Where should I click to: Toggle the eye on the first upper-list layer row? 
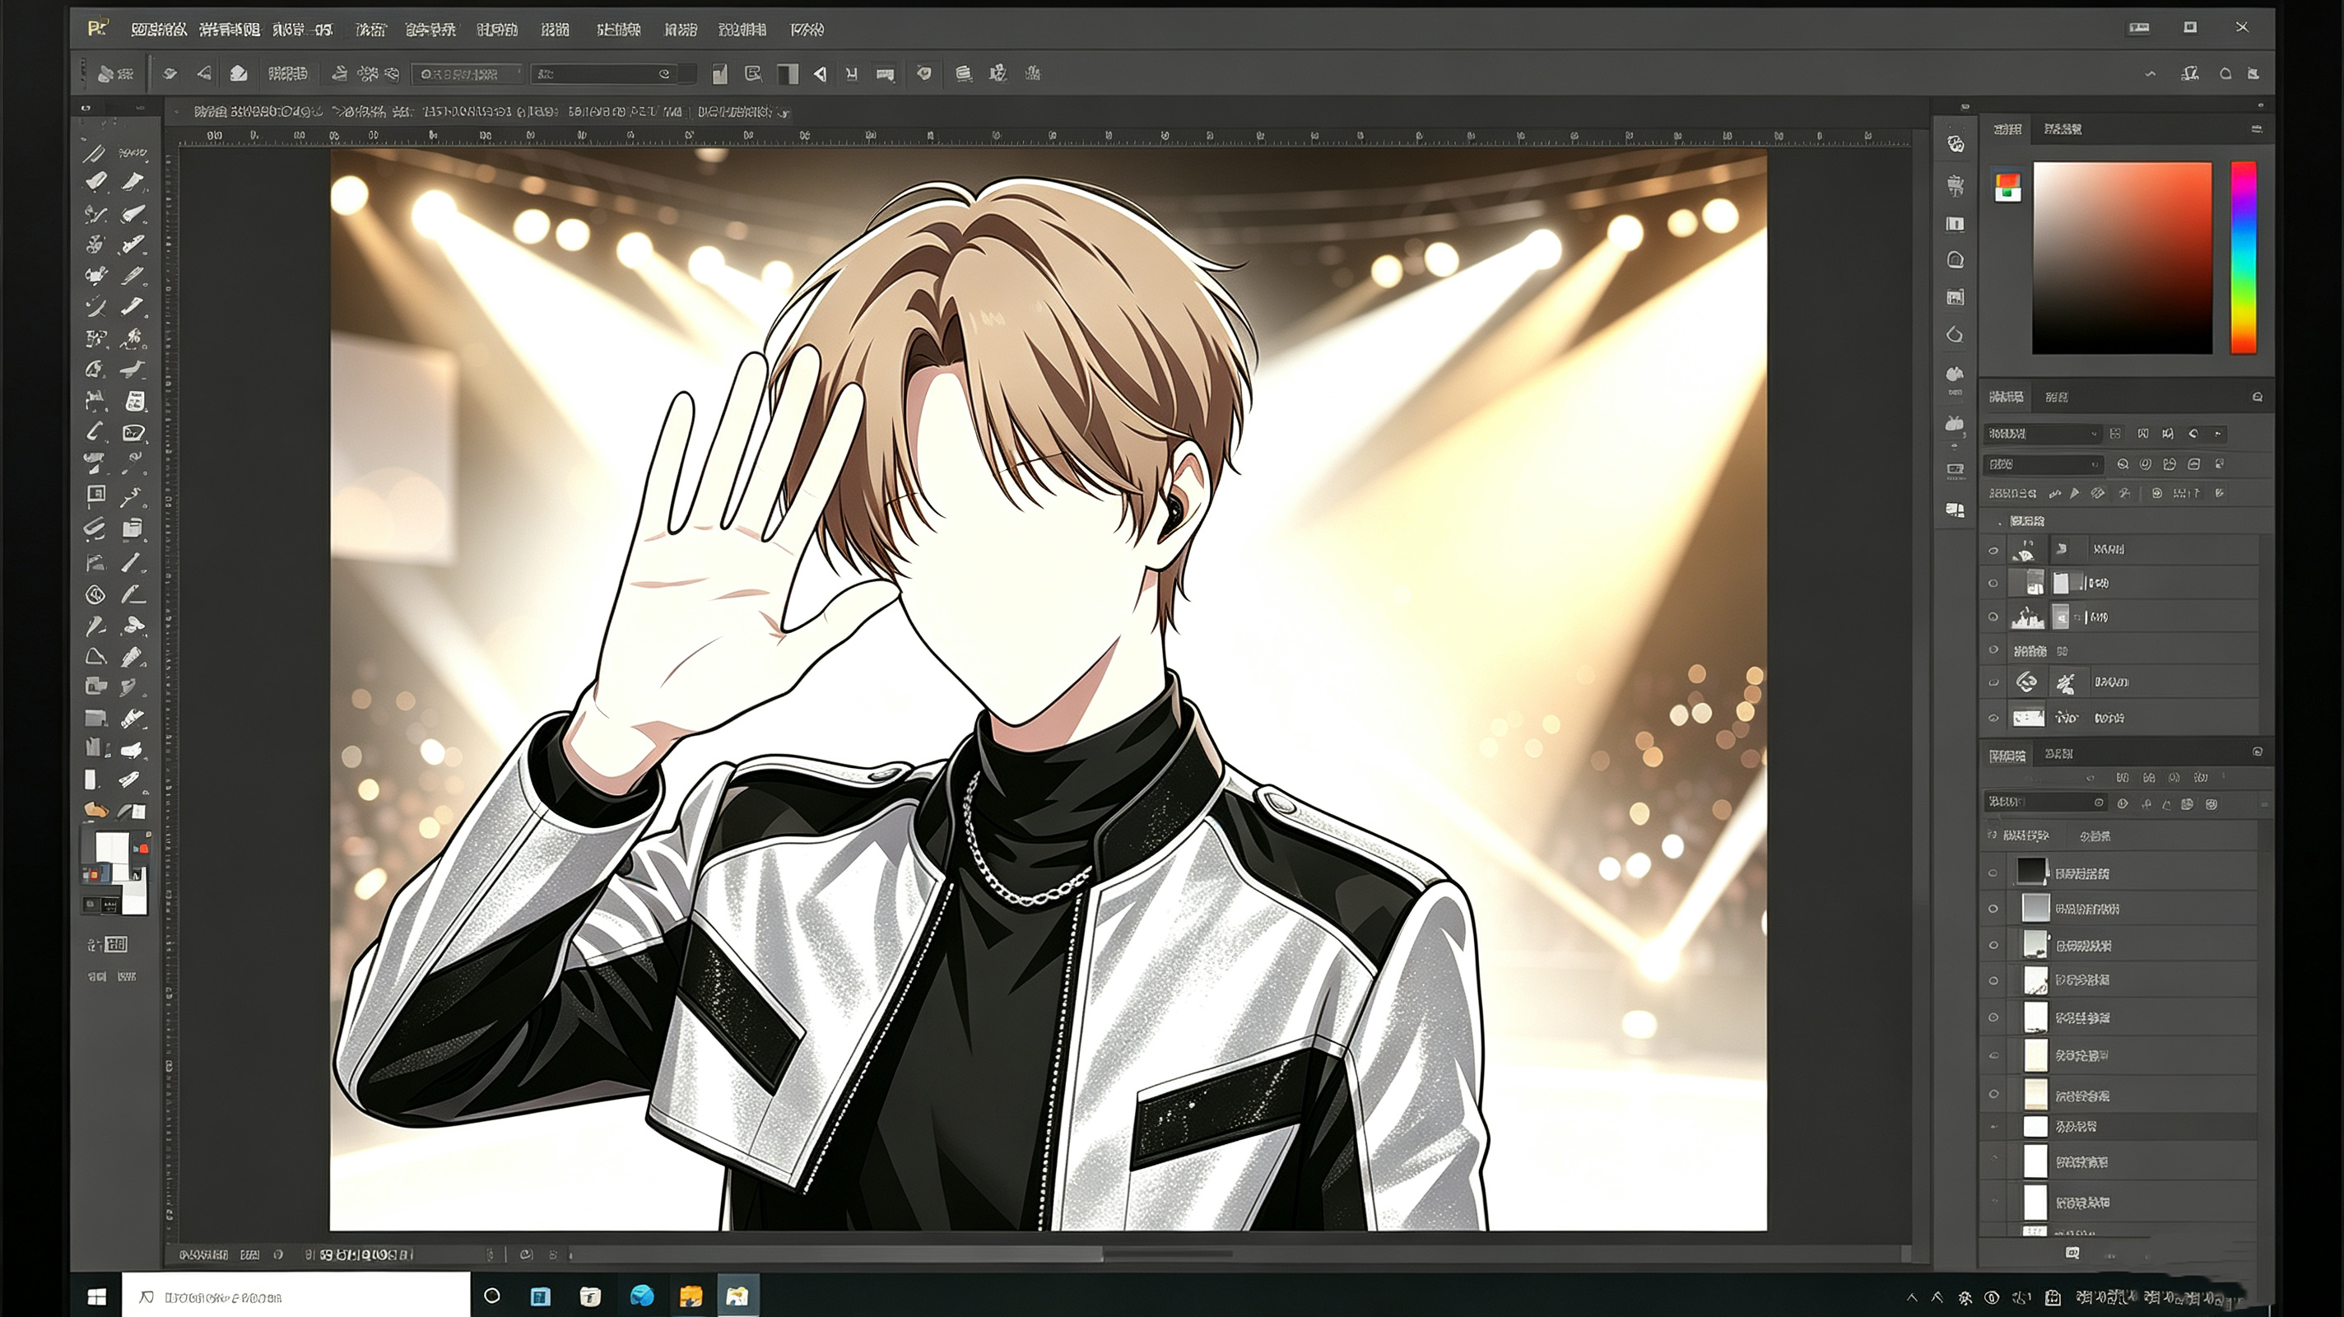click(x=1993, y=551)
